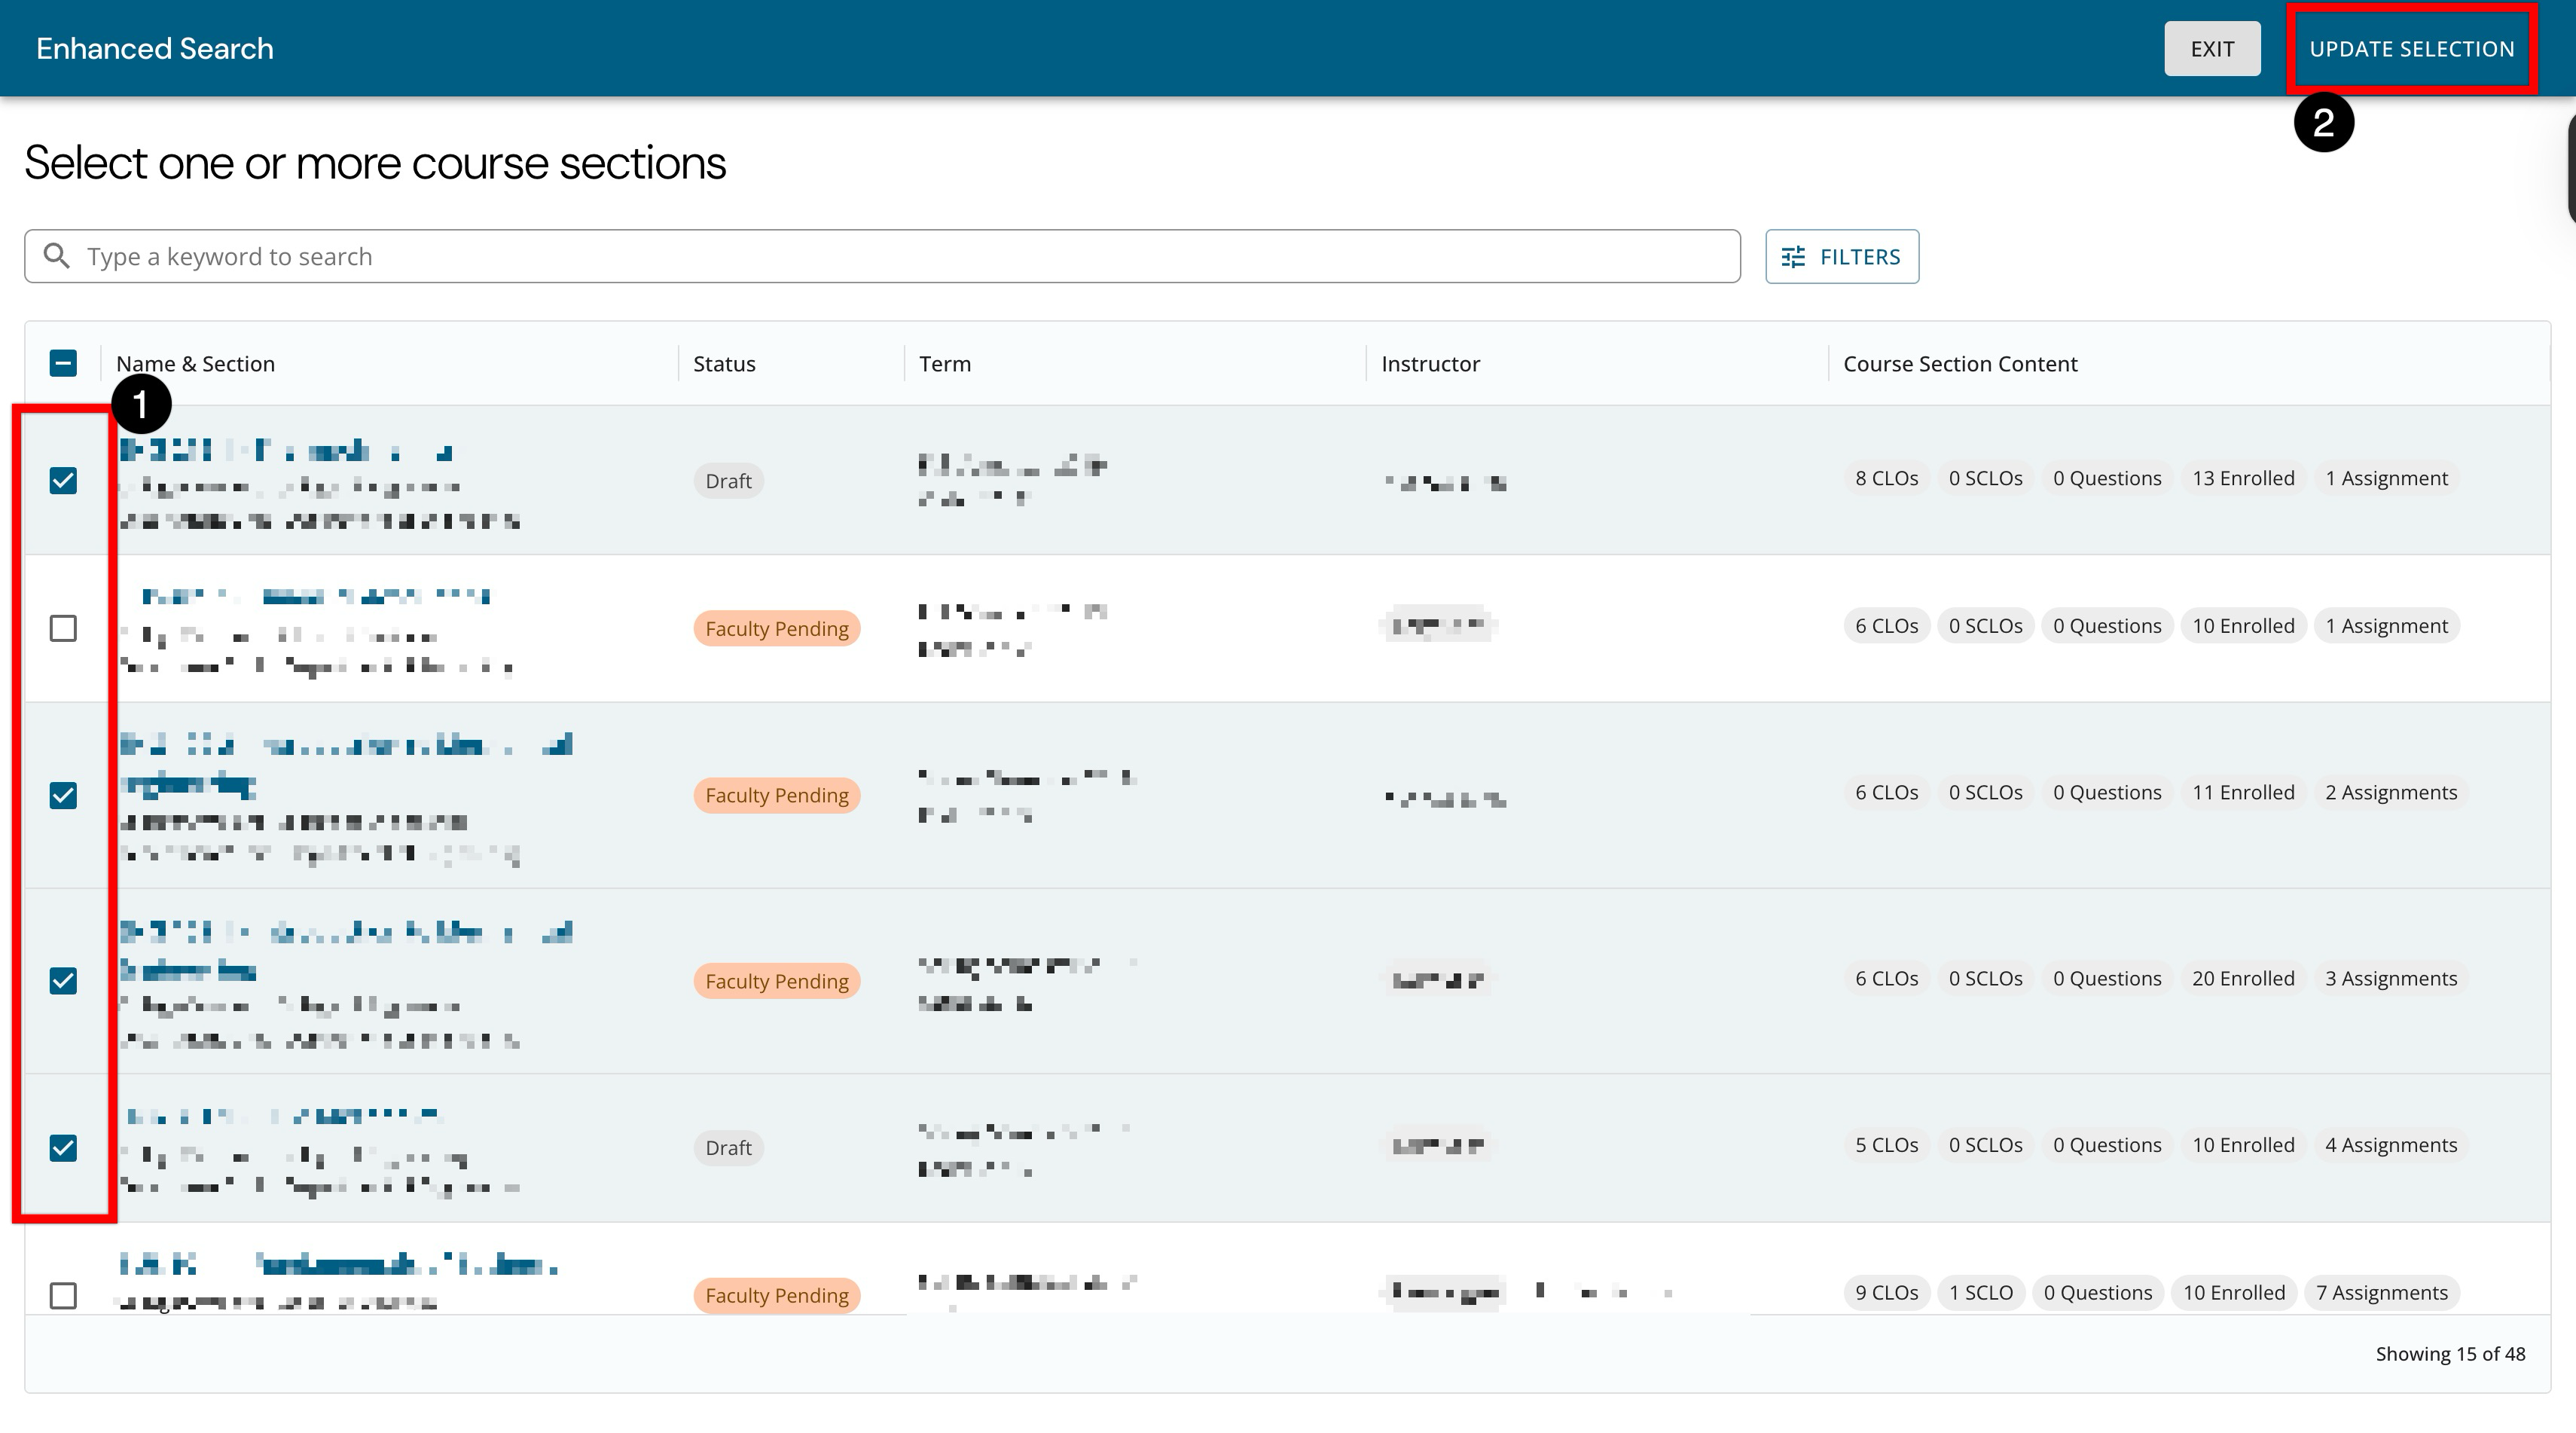Uncheck the 4 Assignments course section
The width and height of the screenshot is (2576, 1433).
tap(63, 1147)
